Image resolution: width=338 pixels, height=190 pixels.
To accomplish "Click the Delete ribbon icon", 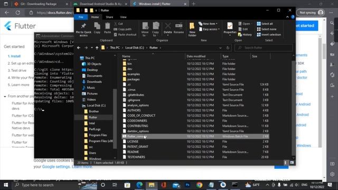I will [168, 29].
